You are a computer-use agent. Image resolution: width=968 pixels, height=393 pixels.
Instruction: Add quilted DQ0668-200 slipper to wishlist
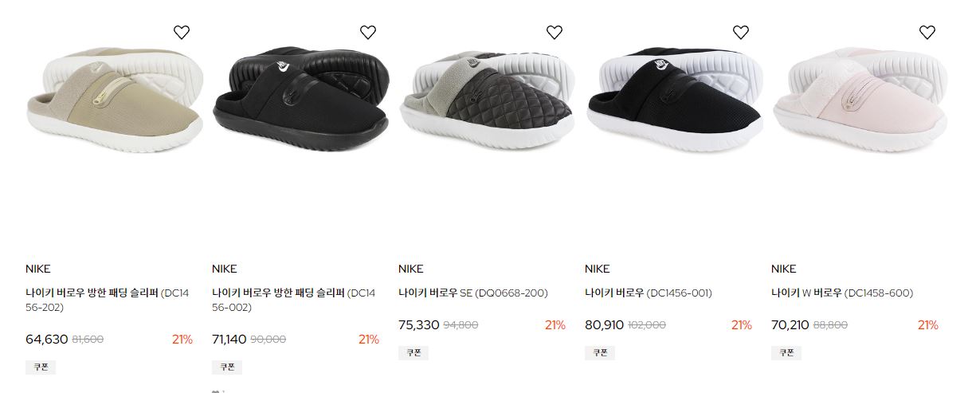click(x=555, y=33)
